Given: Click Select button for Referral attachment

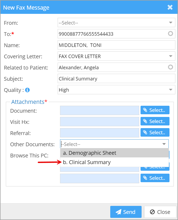Looking at the screenshot, I should [x=155, y=133].
